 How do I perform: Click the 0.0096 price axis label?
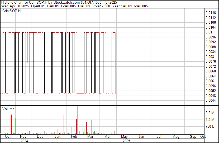[211, 37]
